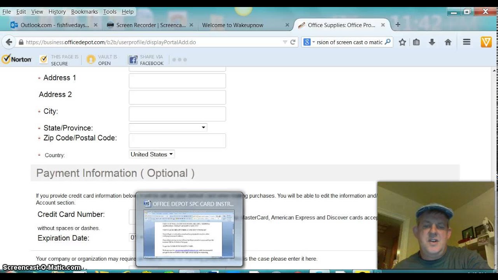Open a new browser tab
The height and width of the screenshot is (280, 498).
(398, 25)
